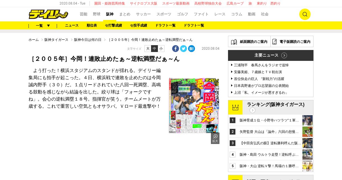Open ranking 1 阪神育成1位・小野寺 article
342x180 pixels.
tap(269, 120)
